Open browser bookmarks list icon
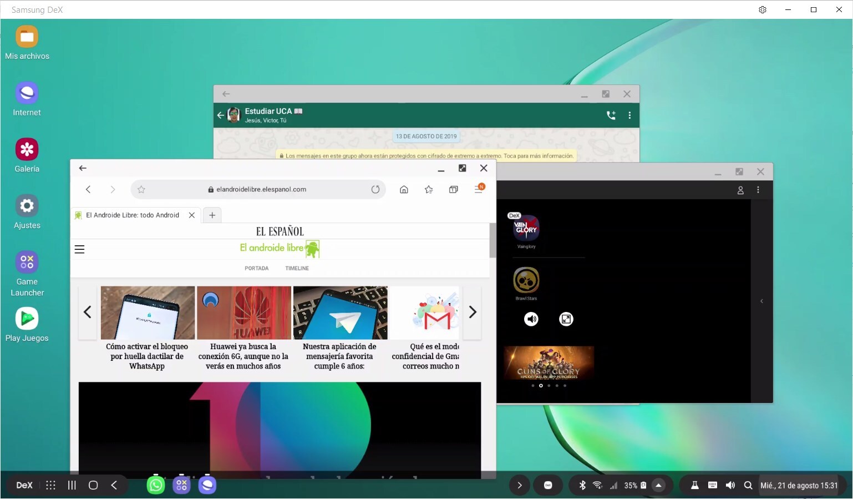This screenshot has width=853, height=499. [429, 189]
